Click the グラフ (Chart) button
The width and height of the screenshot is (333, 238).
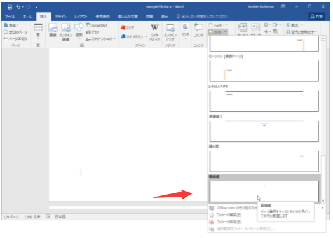coord(92,32)
